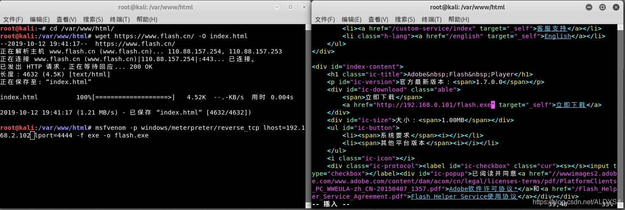
Task: Open 编辑(E) menu in right terminal
Action: [x=352, y=20]
